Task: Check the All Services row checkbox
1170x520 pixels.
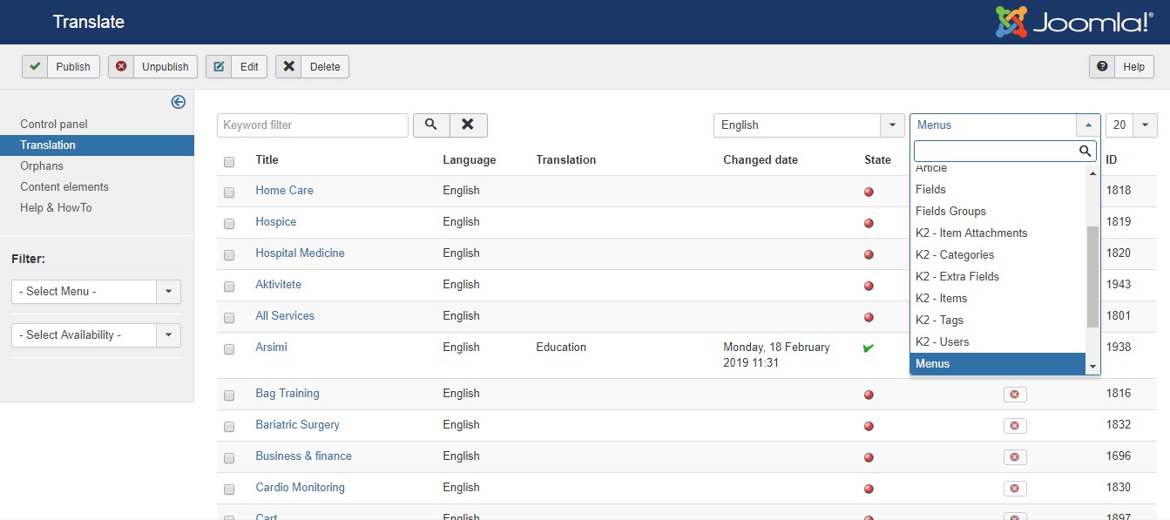Action: [x=229, y=318]
